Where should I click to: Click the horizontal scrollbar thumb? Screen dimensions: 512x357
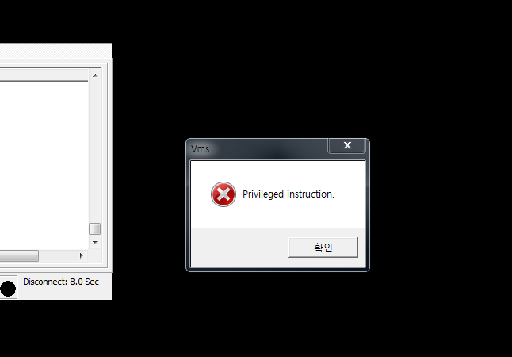point(19,255)
